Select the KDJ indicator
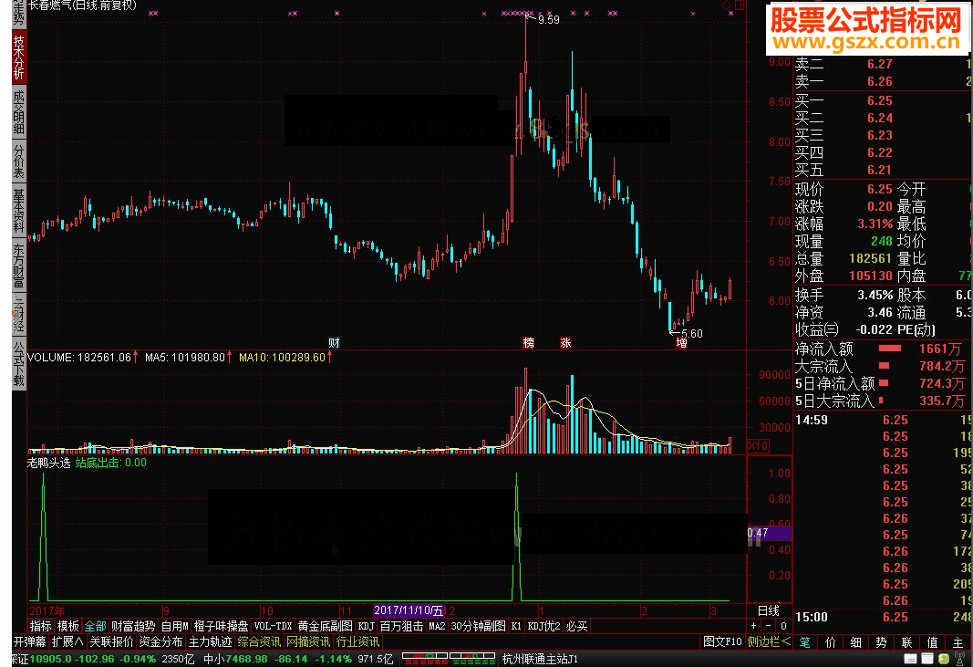Screen dimensions: 973x667 [x=366, y=626]
